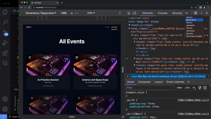Switch to Elements tab
This screenshot has width=211, height=119.
[147, 13]
